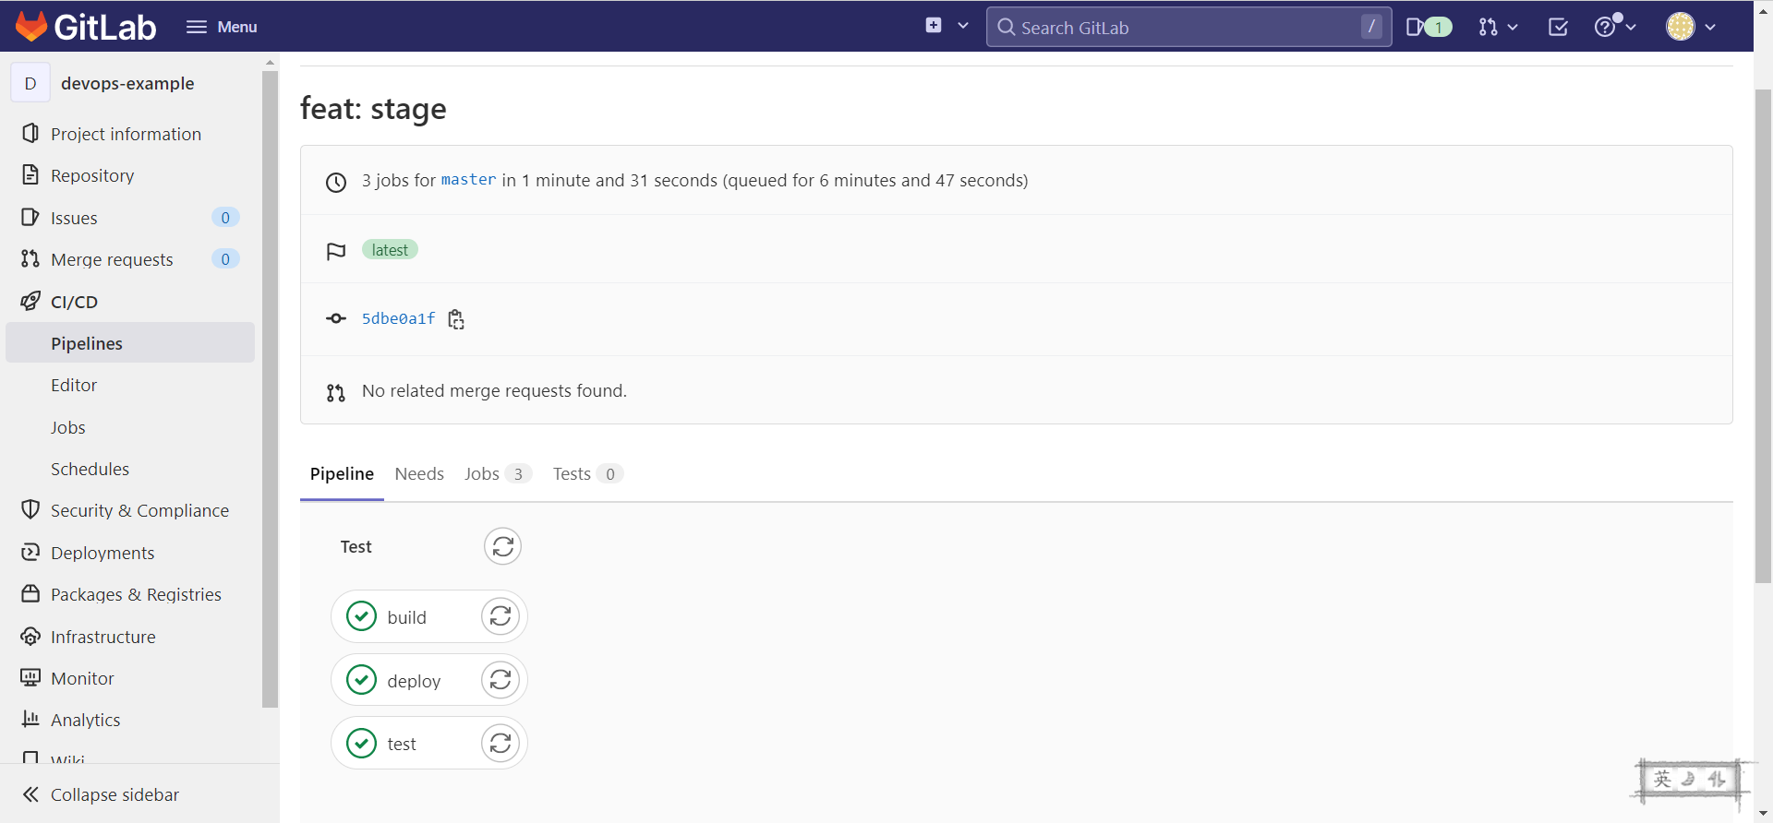The image size is (1773, 823).
Task: Focus the Search GitLab input field
Action: point(1188,27)
